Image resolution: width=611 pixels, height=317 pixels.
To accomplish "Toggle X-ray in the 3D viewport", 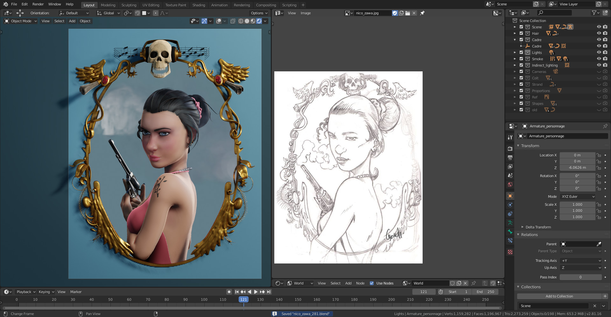I will coord(233,21).
